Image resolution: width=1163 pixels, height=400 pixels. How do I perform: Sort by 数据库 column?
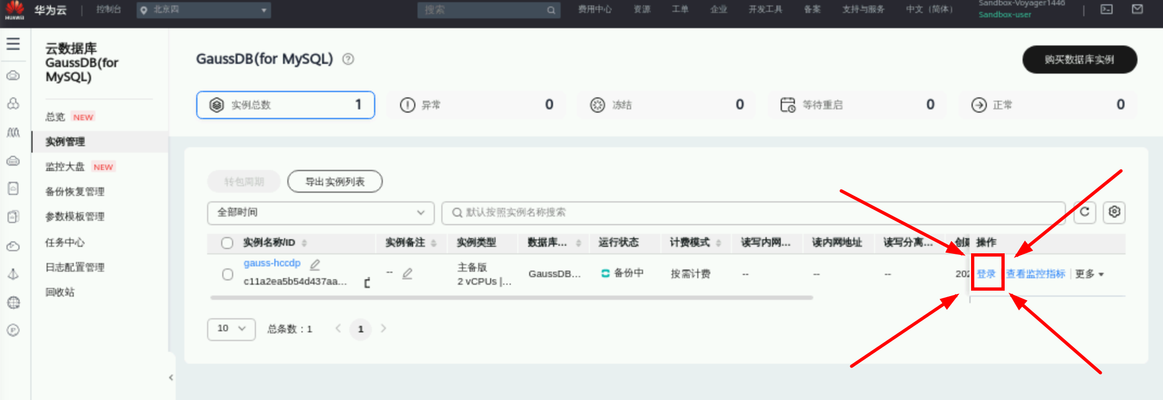pyautogui.click(x=579, y=243)
